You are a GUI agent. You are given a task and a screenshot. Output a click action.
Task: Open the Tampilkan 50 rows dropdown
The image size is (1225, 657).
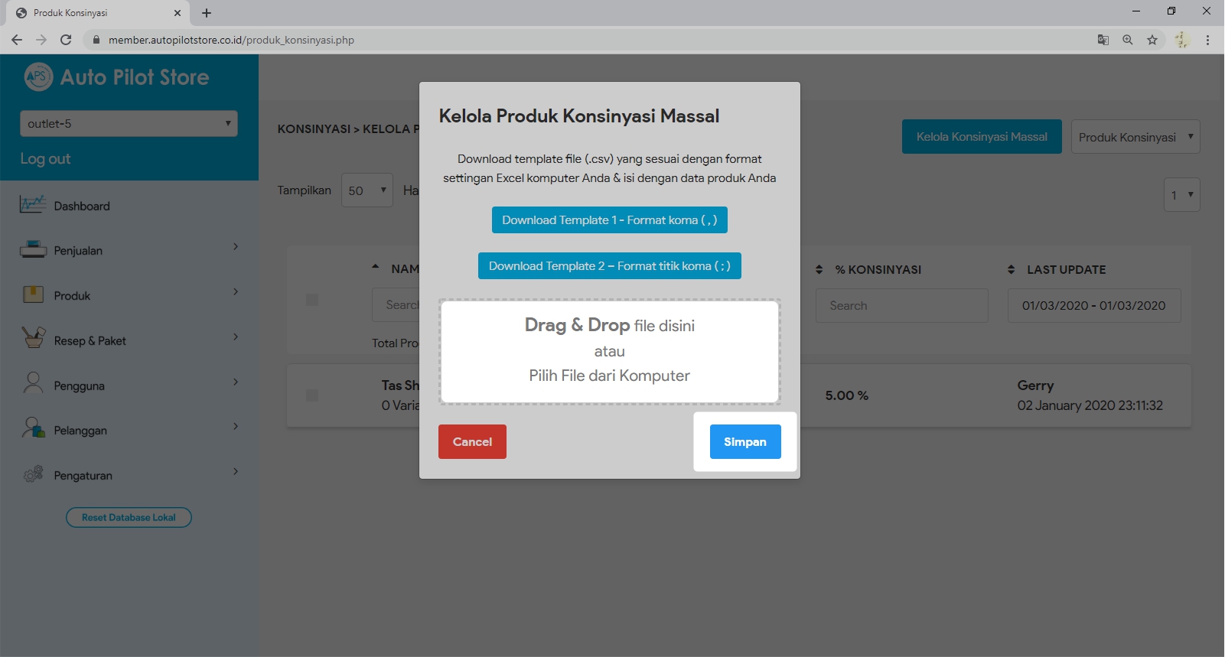[367, 190]
